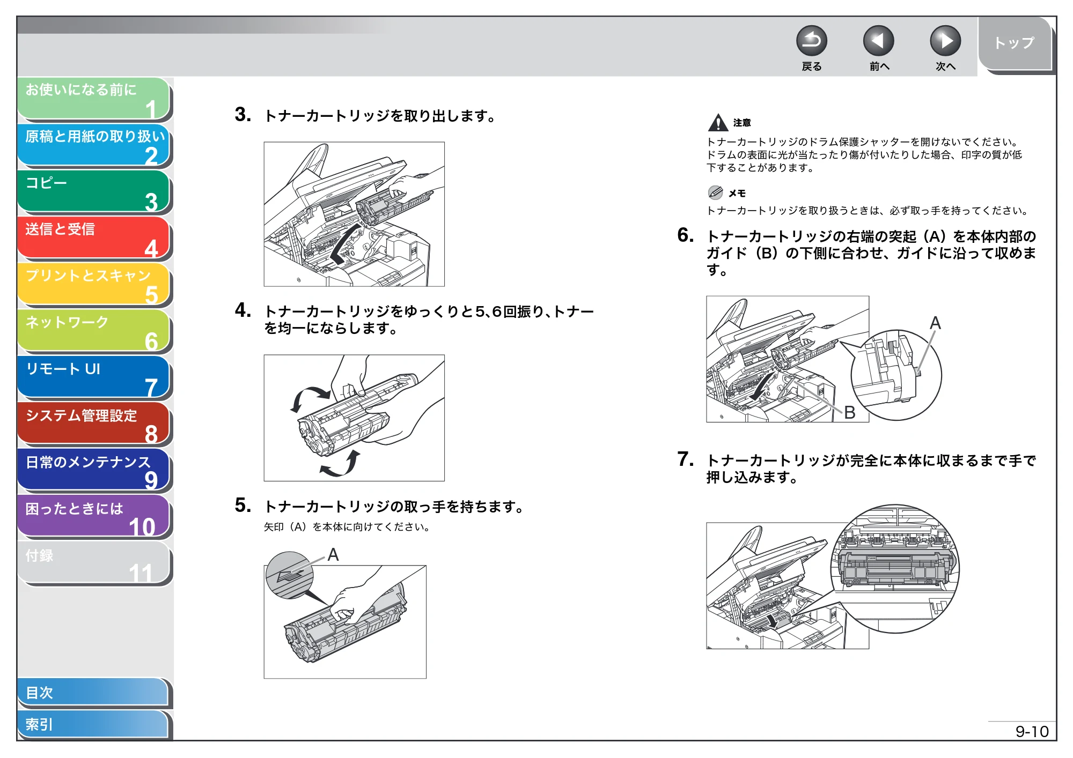Open the リモート UI chapter 7
This screenshot has width=1073, height=758.
pyautogui.click(x=94, y=377)
